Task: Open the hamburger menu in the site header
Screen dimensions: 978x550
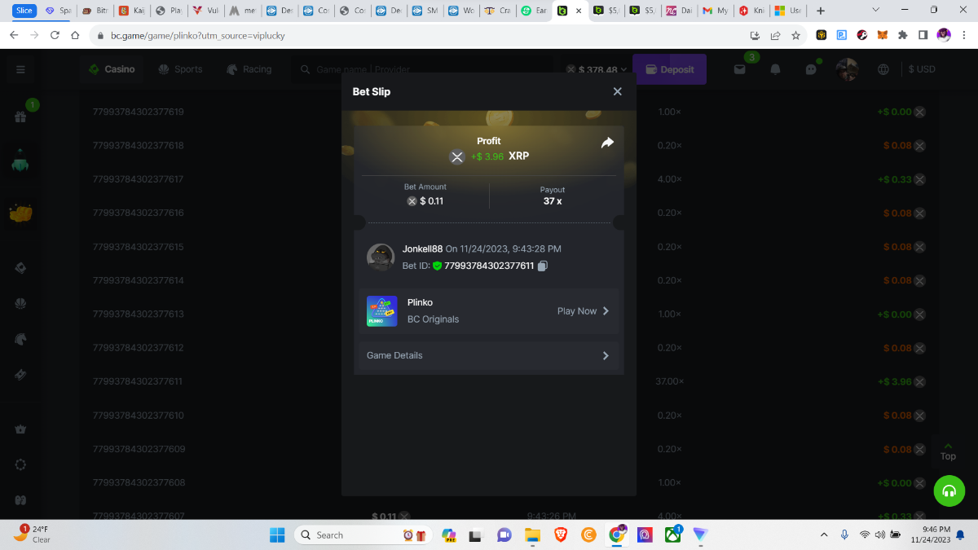Action: pyautogui.click(x=20, y=69)
